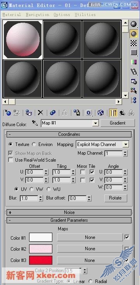Click the Rotate button
The width and height of the screenshot is (140, 285).
(x=116, y=198)
